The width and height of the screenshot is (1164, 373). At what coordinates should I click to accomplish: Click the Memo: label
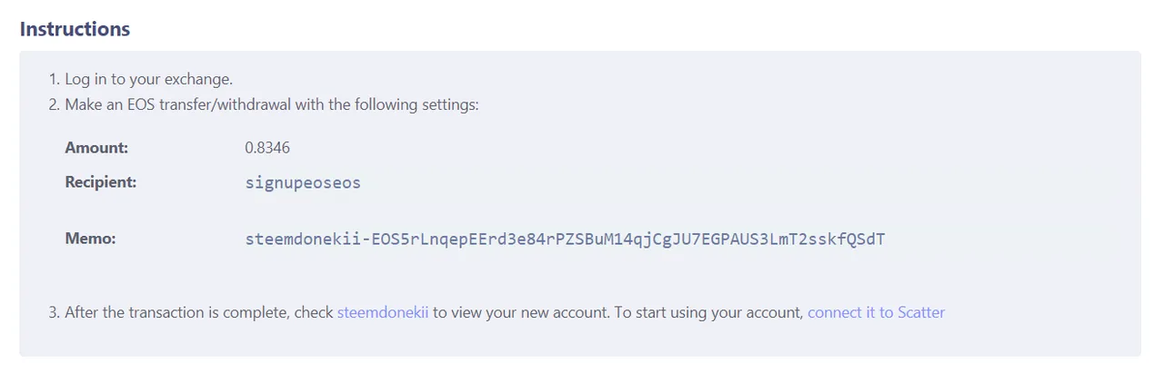[x=91, y=240]
